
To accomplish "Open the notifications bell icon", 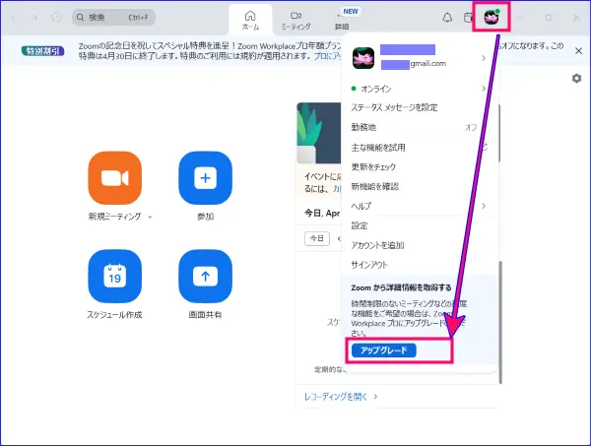I will pos(447,18).
